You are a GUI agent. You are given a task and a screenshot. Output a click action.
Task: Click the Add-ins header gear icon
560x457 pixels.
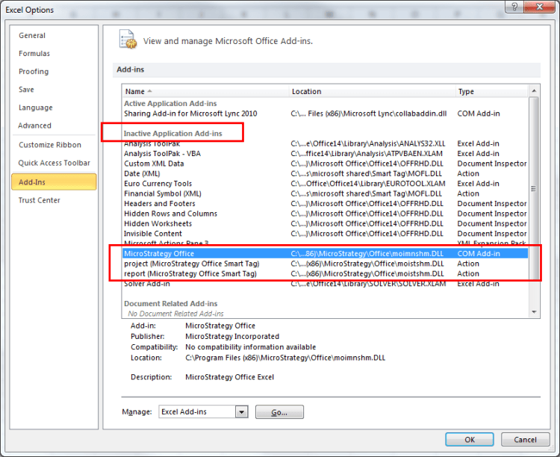coord(128,40)
